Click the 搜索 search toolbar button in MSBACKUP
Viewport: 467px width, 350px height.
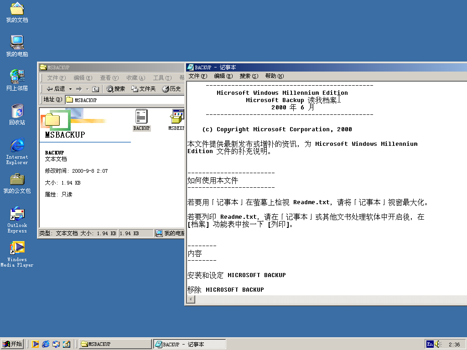(x=116, y=89)
